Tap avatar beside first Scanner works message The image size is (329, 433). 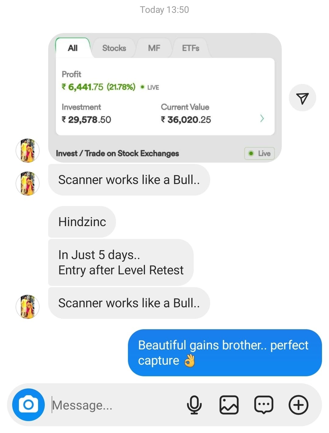coord(27,183)
